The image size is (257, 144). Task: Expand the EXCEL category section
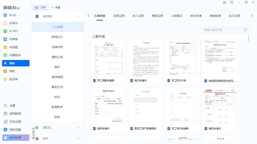tap(78, 127)
